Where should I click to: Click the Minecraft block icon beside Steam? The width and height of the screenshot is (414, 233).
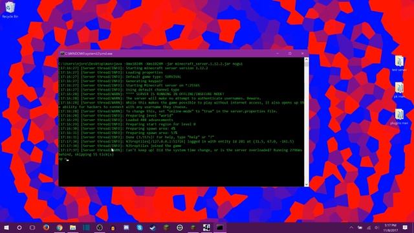click(166, 227)
